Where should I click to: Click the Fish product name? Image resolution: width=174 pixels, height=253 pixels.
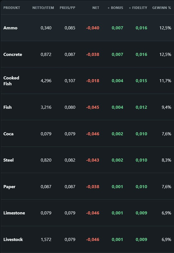click(7, 107)
